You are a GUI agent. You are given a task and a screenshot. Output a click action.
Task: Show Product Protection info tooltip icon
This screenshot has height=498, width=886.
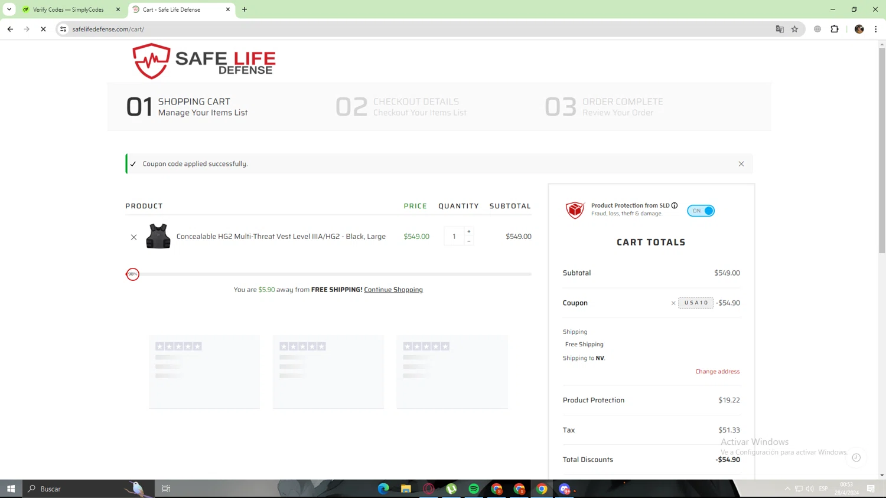675,205
